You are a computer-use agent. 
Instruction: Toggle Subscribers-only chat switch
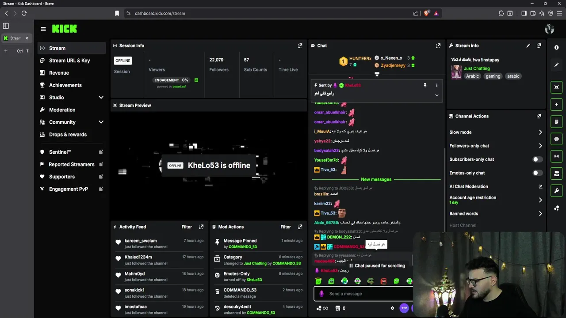(x=537, y=159)
